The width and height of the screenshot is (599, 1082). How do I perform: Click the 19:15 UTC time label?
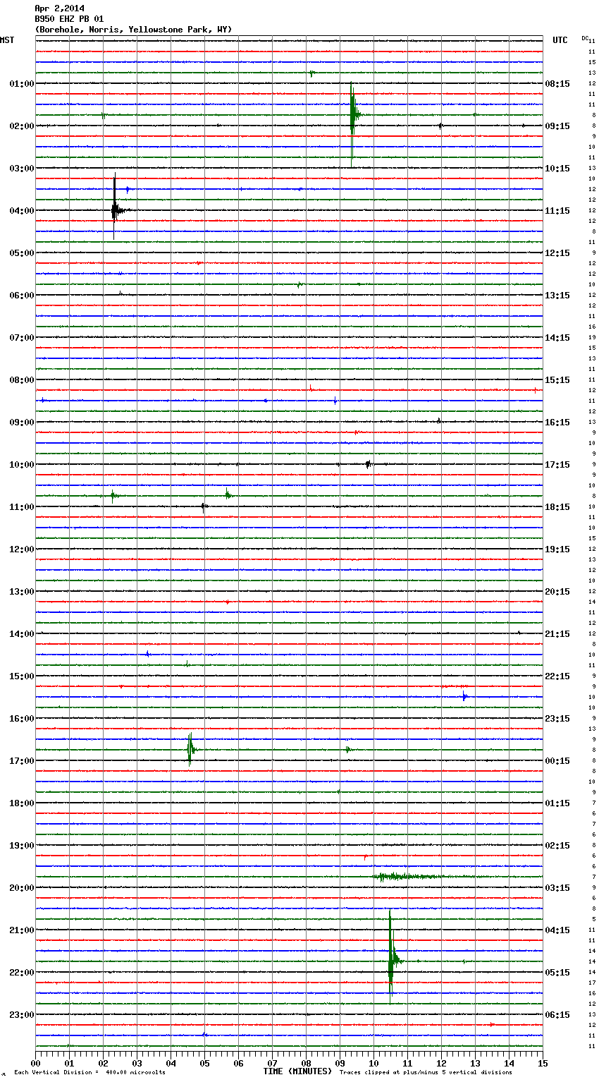tap(557, 549)
